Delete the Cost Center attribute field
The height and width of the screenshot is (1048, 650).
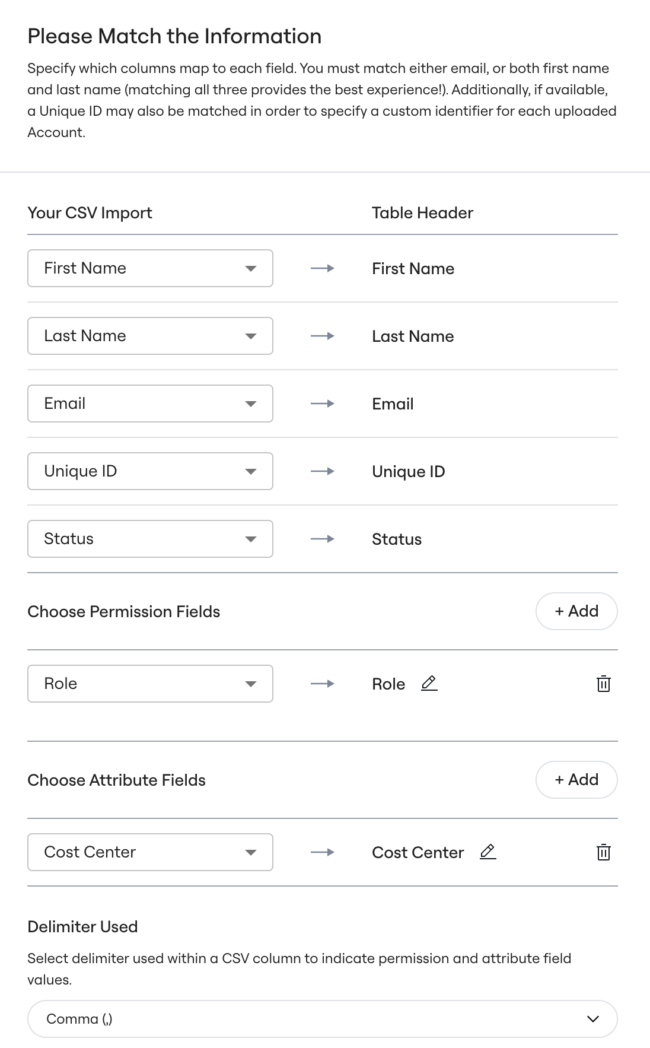click(x=603, y=852)
